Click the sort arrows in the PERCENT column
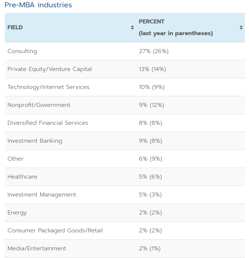This screenshot has height=258, width=249. [241, 27]
